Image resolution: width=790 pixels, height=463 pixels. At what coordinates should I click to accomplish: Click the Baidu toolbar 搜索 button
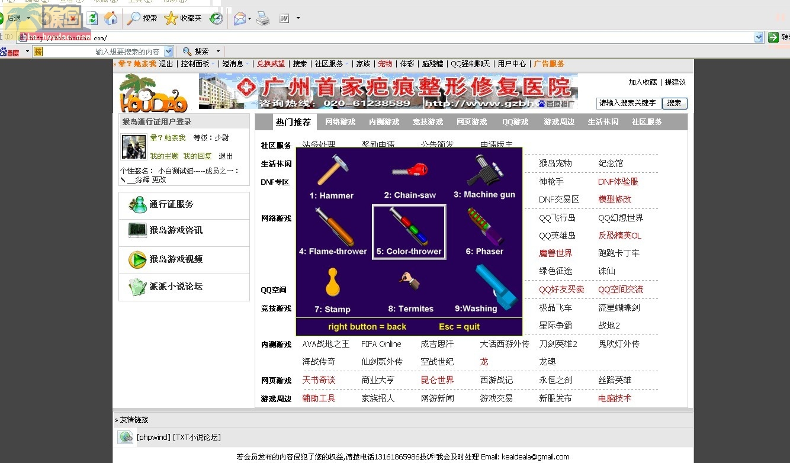click(196, 52)
